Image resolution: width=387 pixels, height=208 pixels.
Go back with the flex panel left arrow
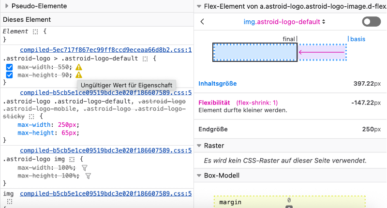[202, 22]
